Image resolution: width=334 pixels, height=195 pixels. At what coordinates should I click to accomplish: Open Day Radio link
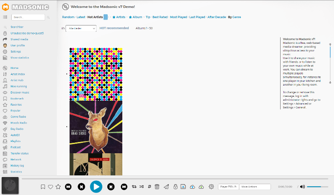(x=17, y=129)
